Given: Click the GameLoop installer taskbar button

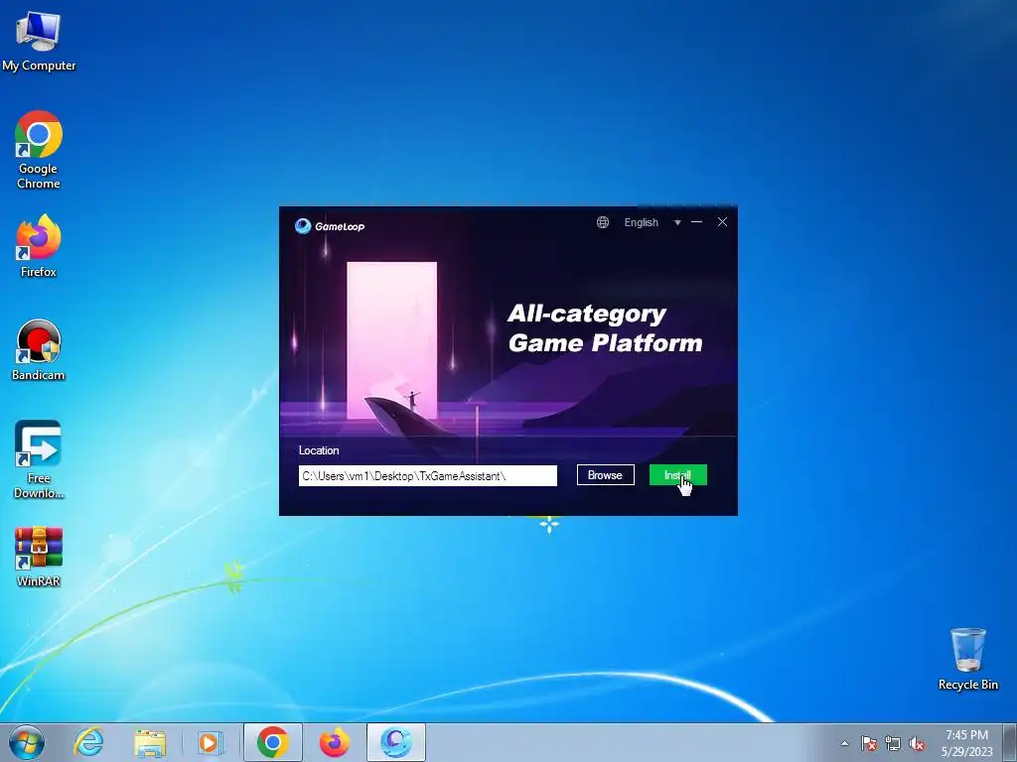Looking at the screenshot, I should [x=396, y=742].
